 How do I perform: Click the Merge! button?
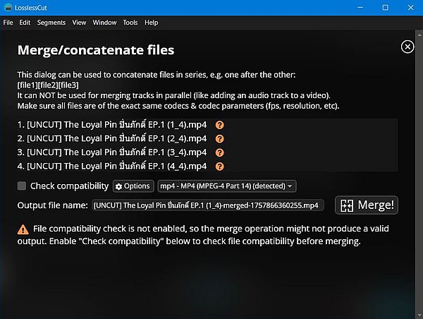pyautogui.click(x=367, y=205)
